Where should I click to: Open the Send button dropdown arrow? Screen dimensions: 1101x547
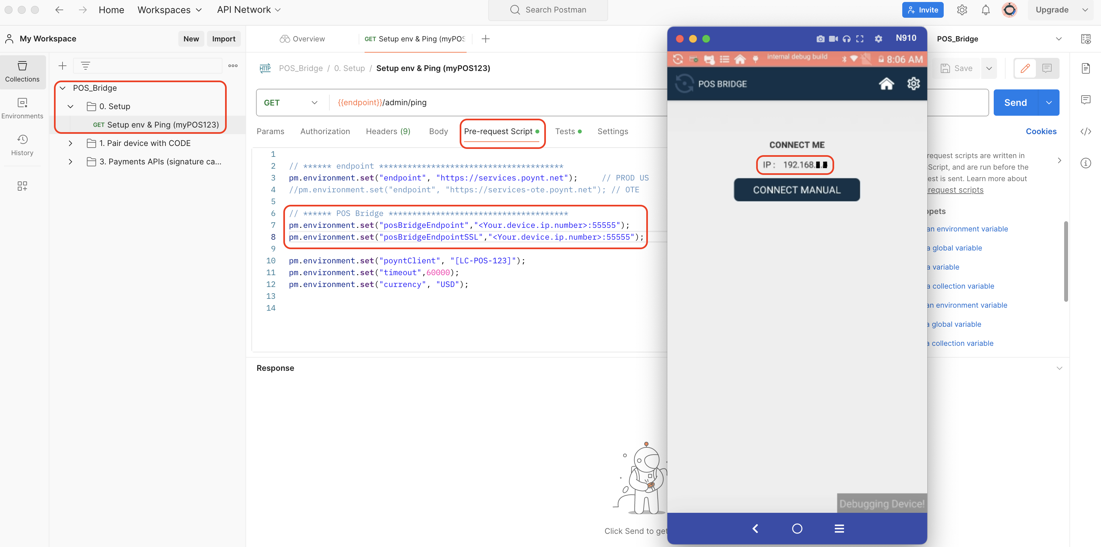[x=1049, y=103]
